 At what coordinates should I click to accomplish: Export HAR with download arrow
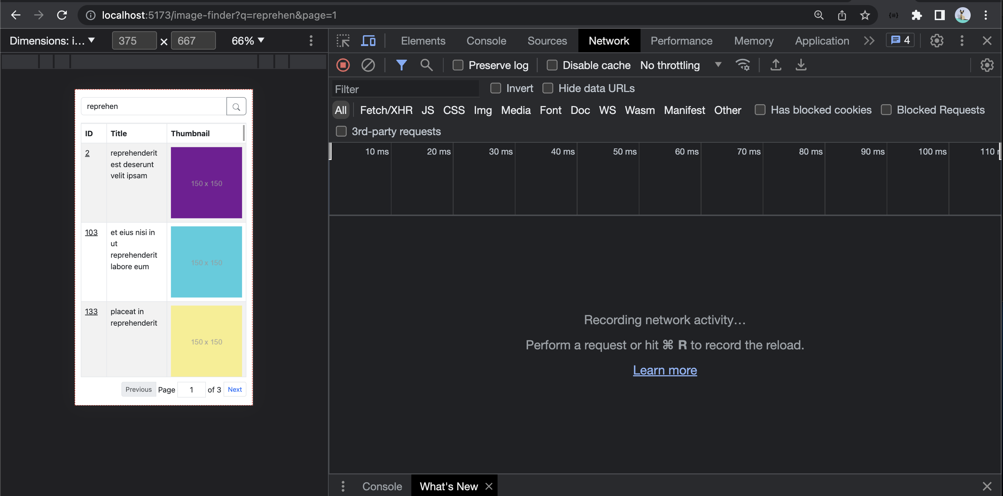800,65
